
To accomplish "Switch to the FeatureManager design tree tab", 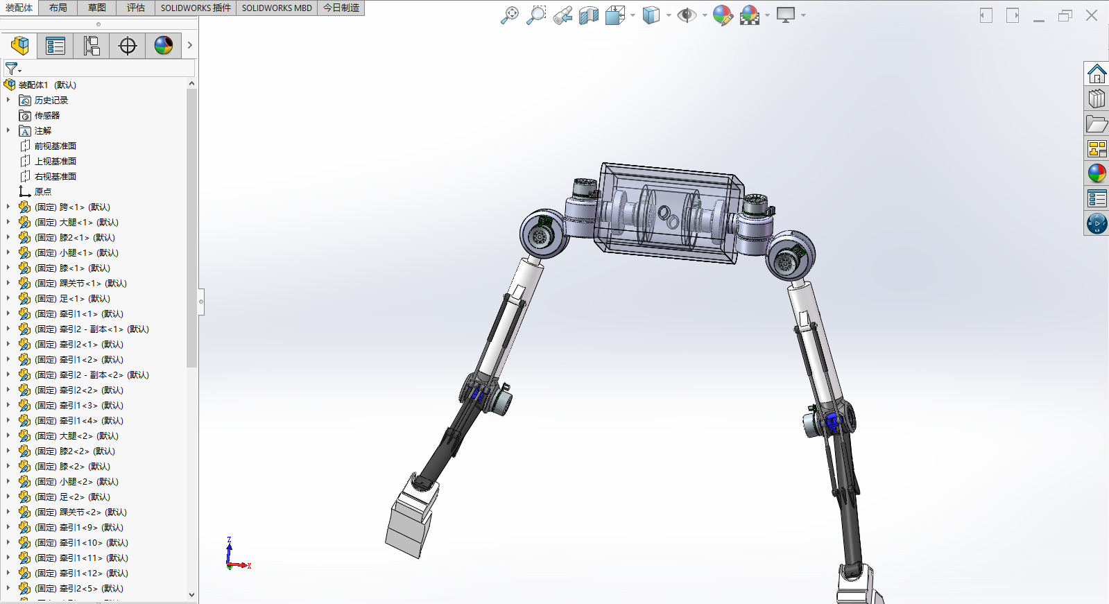I will [19, 46].
